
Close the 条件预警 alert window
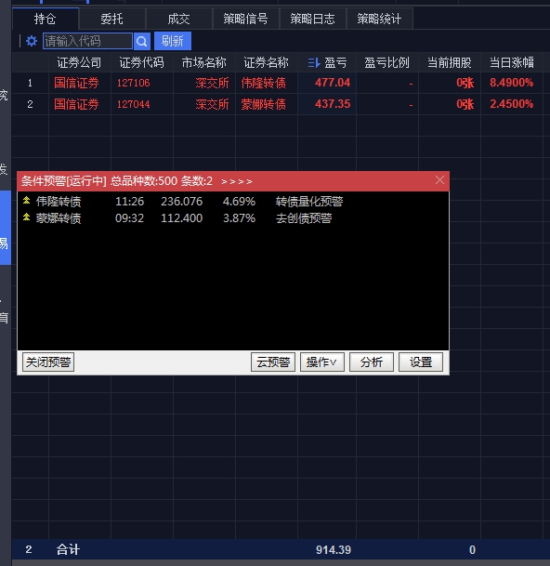(439, 180)
